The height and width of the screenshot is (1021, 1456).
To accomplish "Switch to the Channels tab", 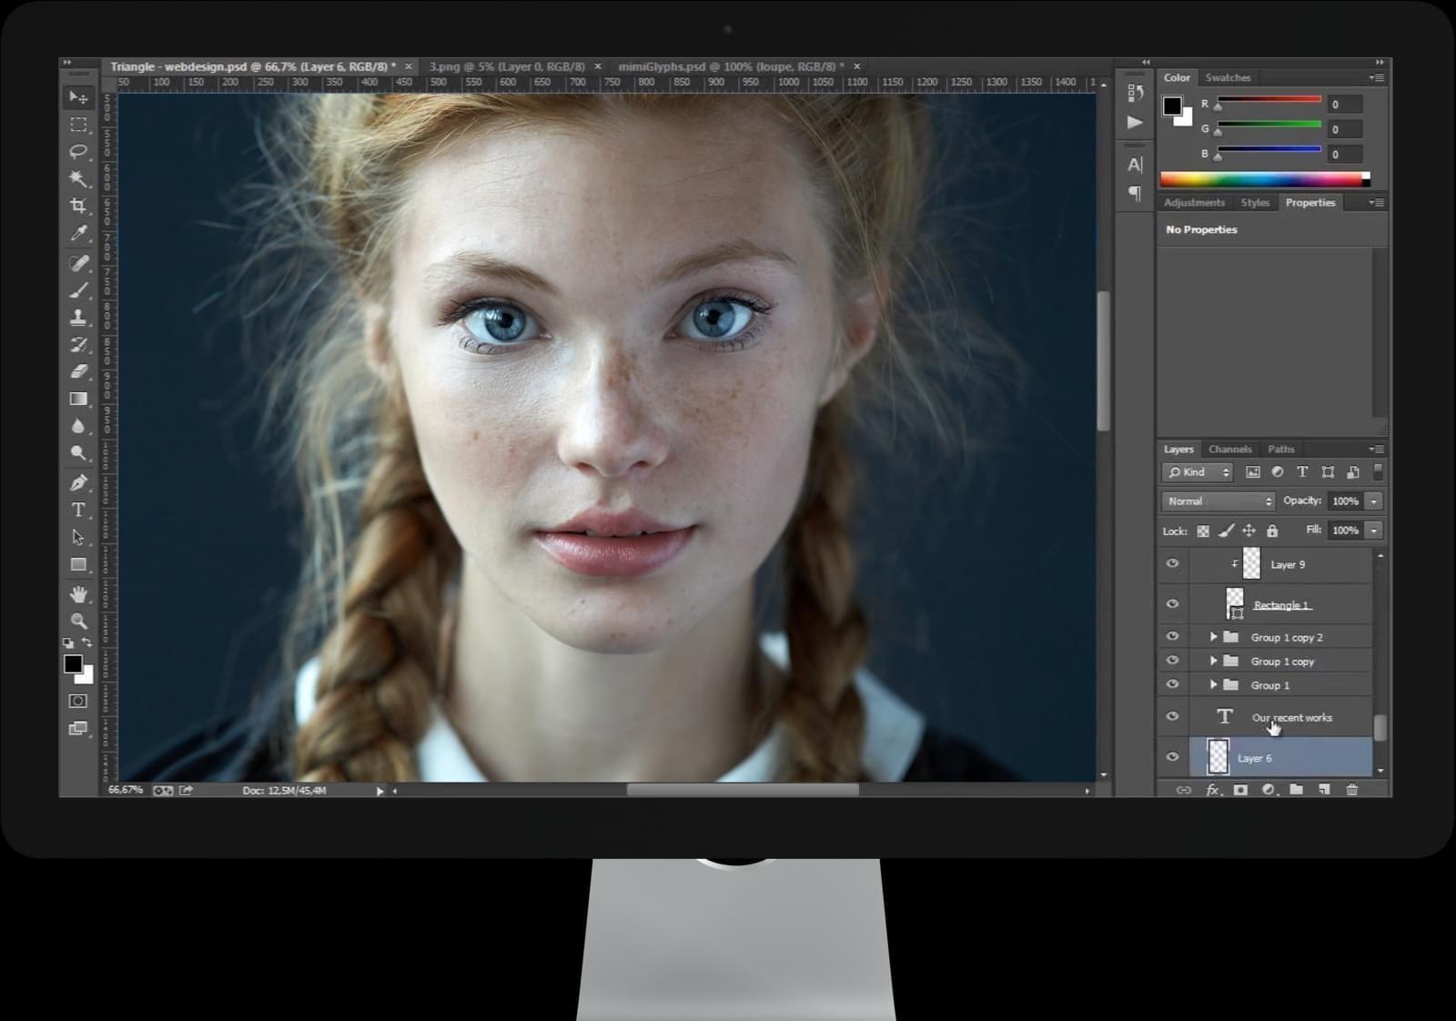I will (1229, 450).
